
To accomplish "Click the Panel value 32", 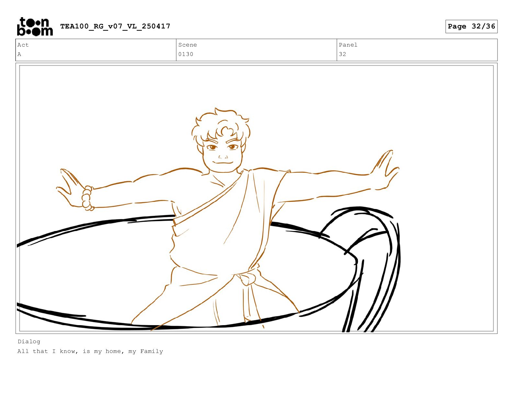I will [x=342, y=54].
